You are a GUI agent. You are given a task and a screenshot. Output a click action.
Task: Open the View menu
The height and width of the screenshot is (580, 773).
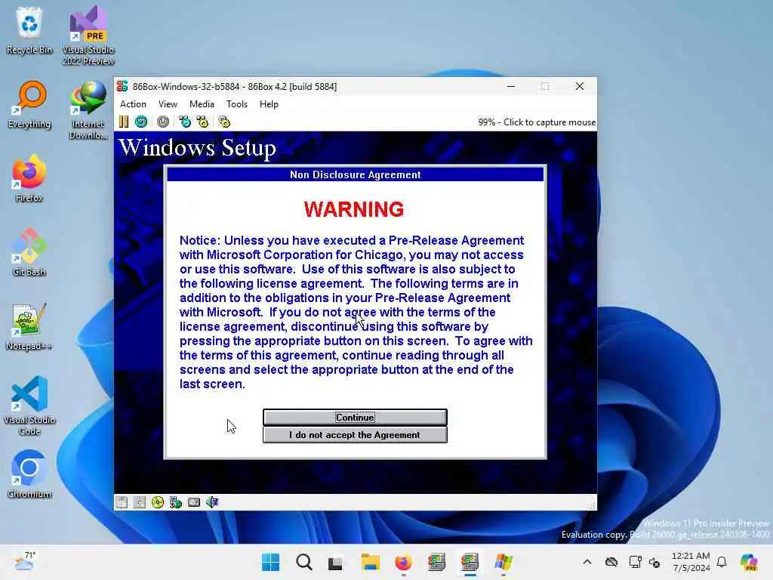(168, 104)
